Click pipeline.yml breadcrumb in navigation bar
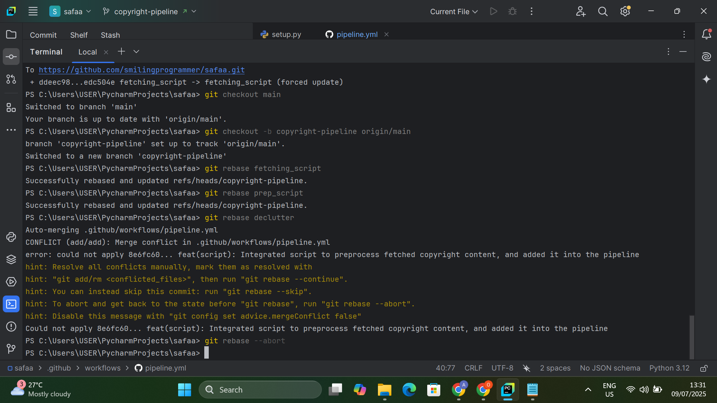Image resolution: width=717 pixels, height=403 pixels. 160,368
